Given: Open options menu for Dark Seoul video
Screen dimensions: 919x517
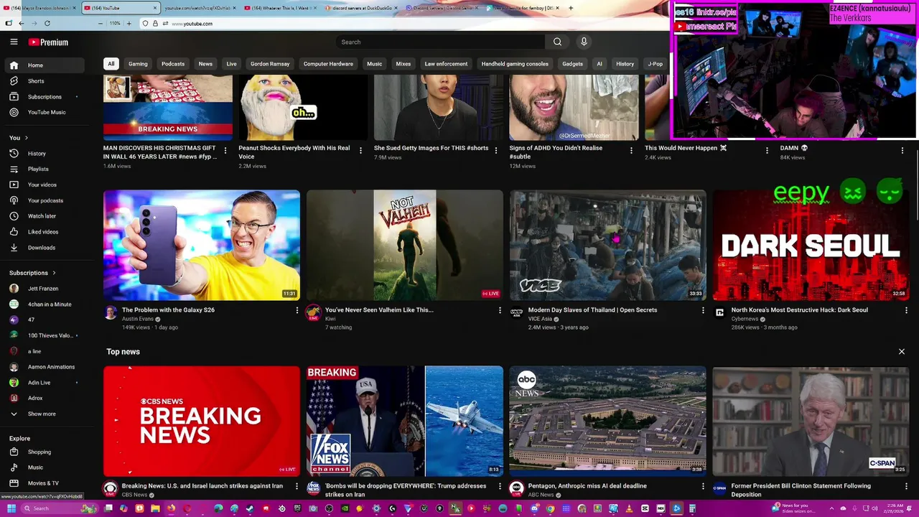Looking at the screenshot, I should click(x=906, y=310).
